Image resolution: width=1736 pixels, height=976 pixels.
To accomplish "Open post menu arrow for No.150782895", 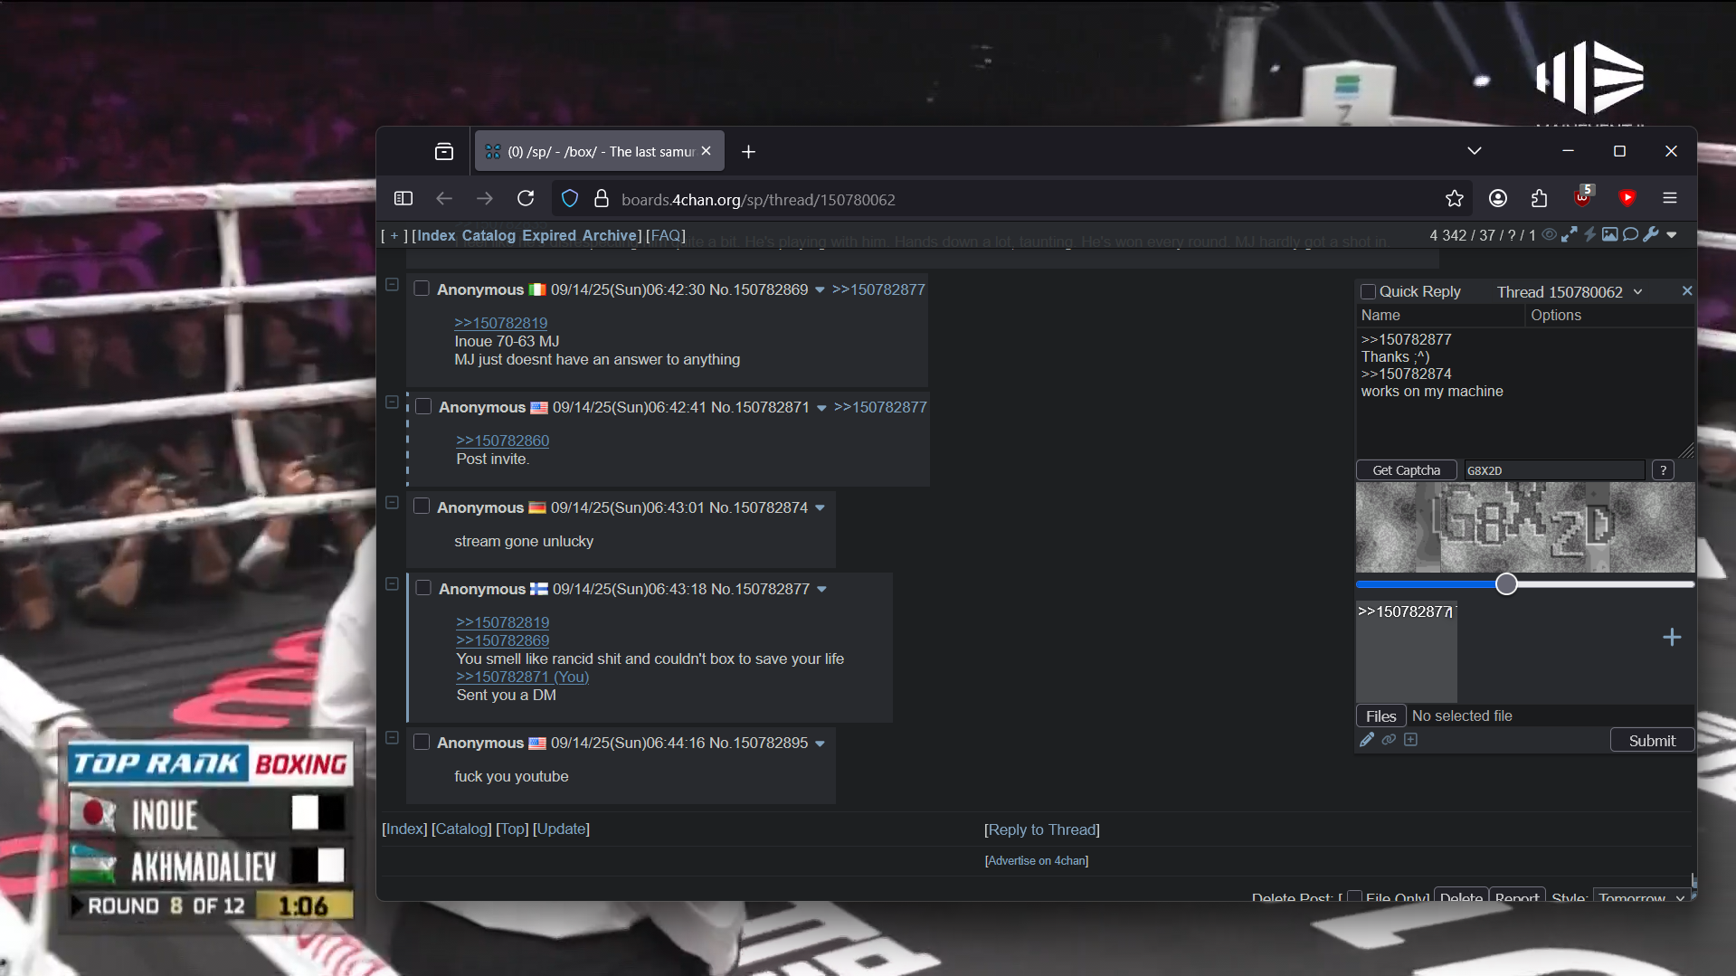I will tap(820, 744).
